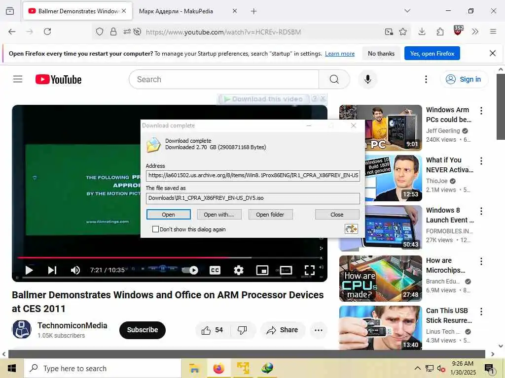Click site security padlock icon

click(113, 31)
